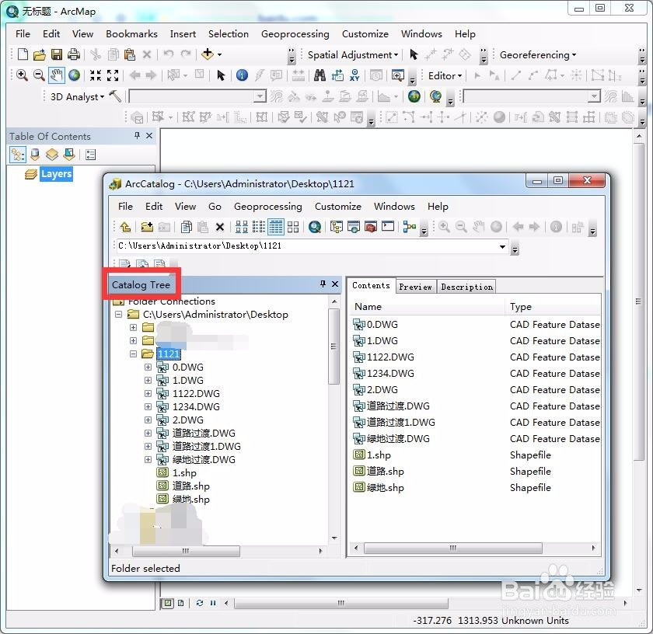Image resolution: width=653 pixels, height=634 pixels.
Task: Select Contents tab in ArcCatalog
Action: [x=371, y=286]
